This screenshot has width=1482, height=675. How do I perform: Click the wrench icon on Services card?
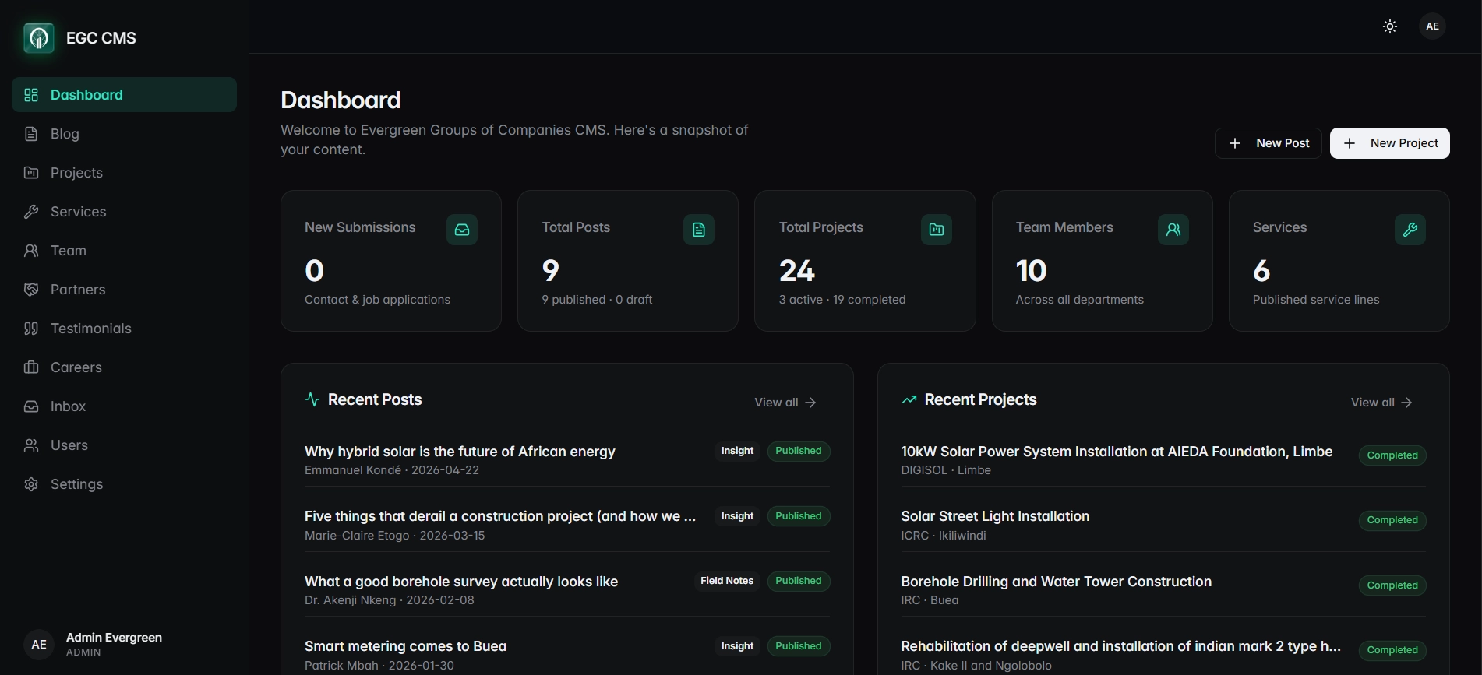1410,230
